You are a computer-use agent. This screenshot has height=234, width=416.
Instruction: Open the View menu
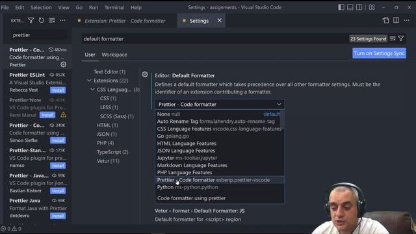point(64,7)
